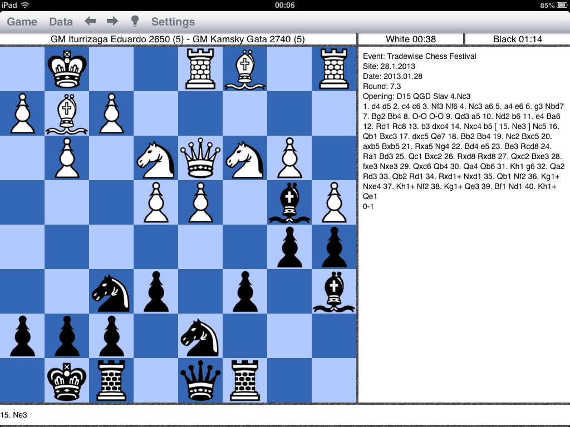Screen dimensions: 570x427
Task: Tap the lightbulb hint icon
Action: tap(134, 22)
